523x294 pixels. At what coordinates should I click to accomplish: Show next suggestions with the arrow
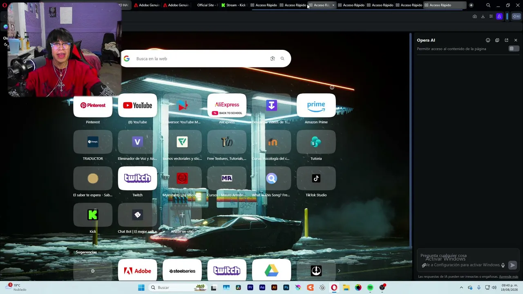[x=339, y=271]
